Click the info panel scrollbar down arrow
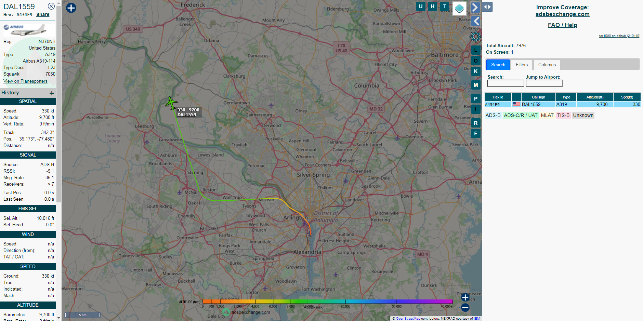 tap(58, 318)
